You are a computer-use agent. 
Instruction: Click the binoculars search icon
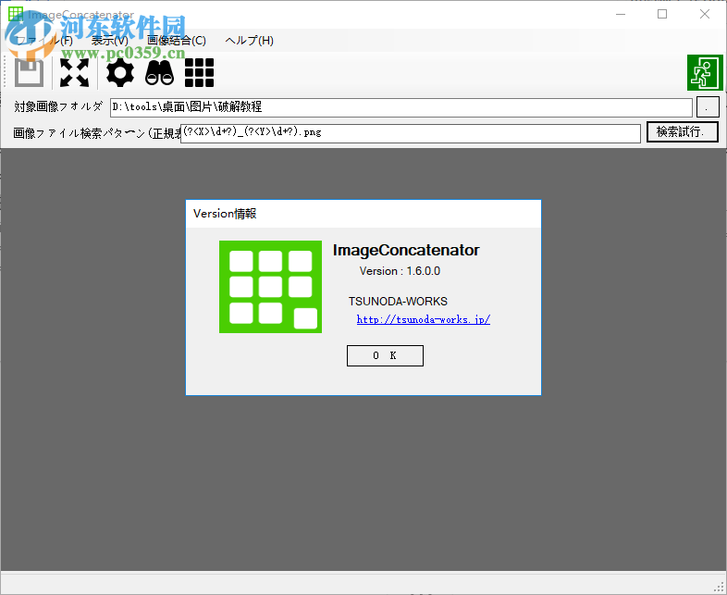point(159,72)
